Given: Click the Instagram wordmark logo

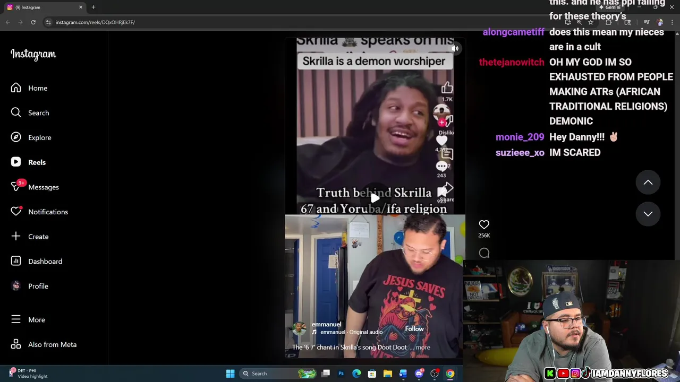Looking at the screenshot, I should pyautogui.click(x=33, y=54).
